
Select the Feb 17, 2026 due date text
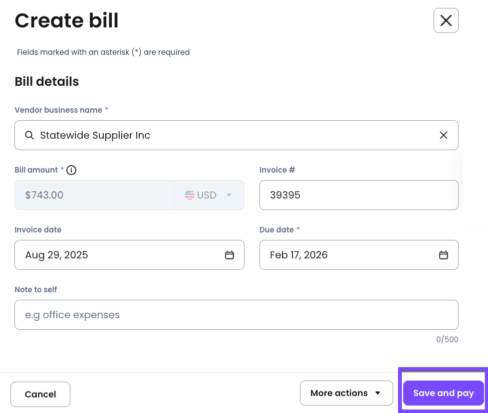298,255
